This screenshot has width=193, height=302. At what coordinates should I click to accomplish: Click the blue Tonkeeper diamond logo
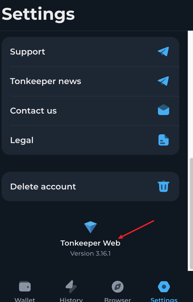pyautogui.click(x=90, y=227)
